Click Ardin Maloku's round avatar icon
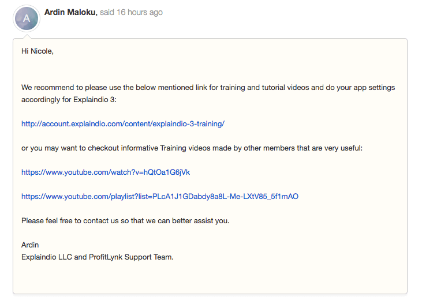 tap(27, 18)
